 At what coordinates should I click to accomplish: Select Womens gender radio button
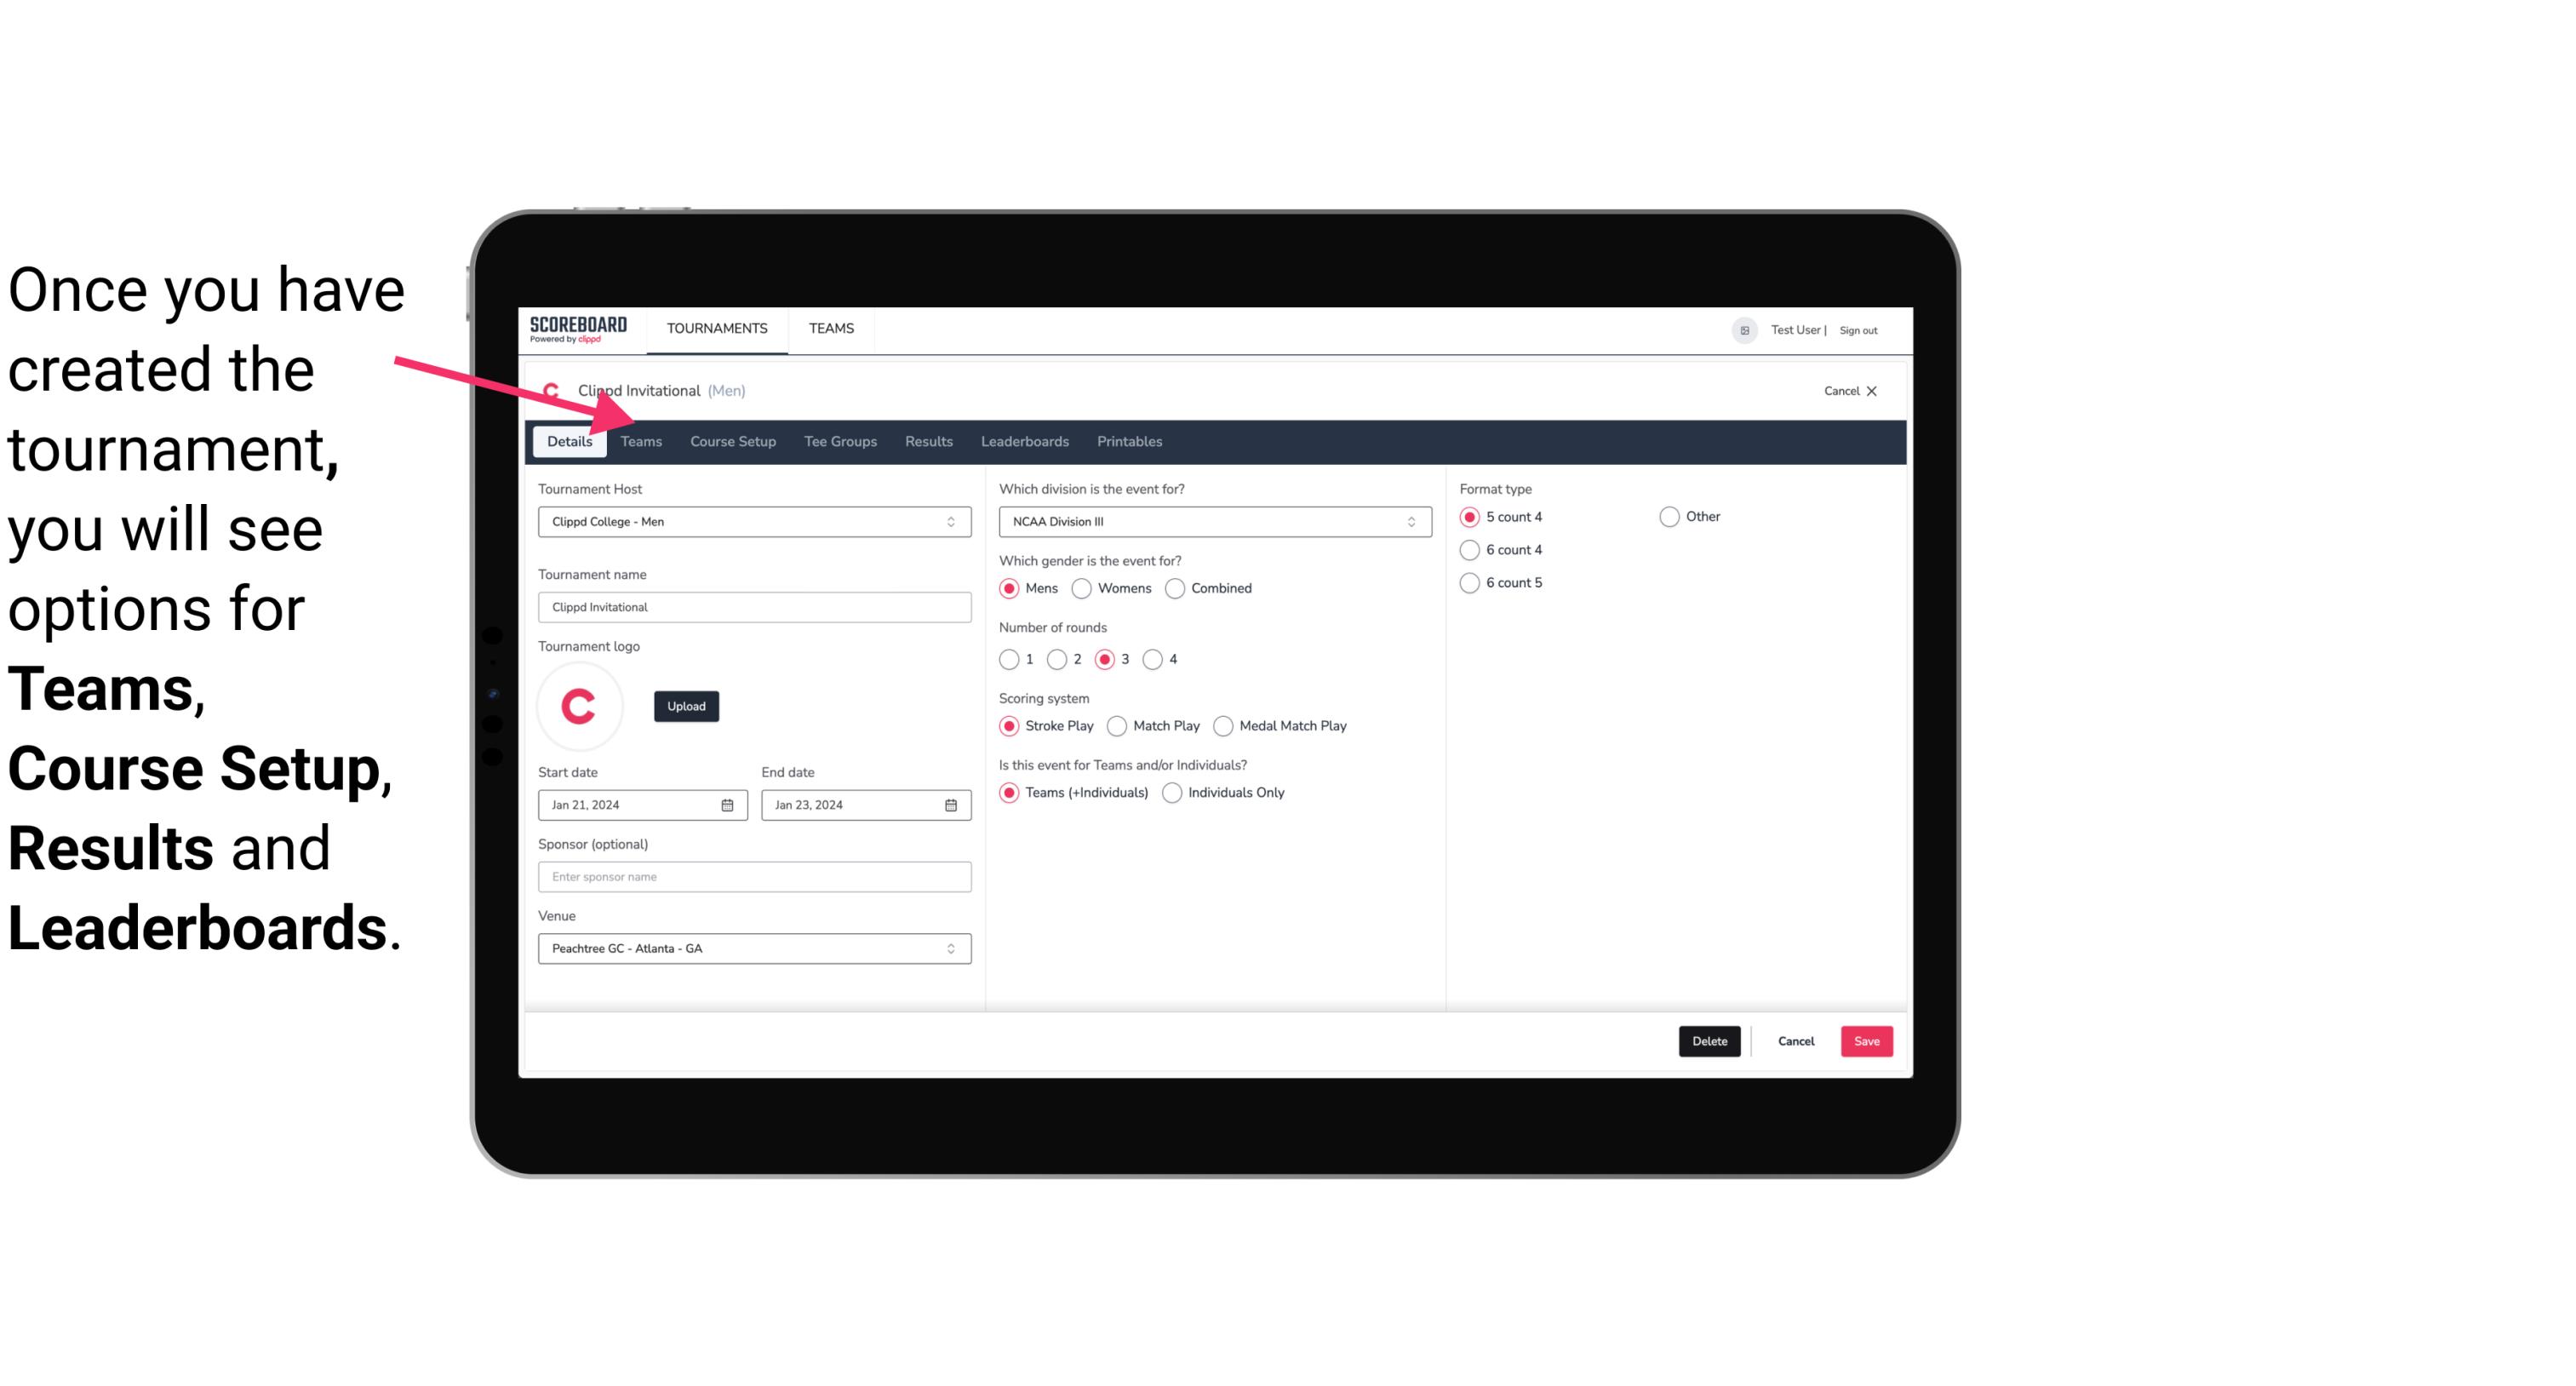click(1082, 587)
